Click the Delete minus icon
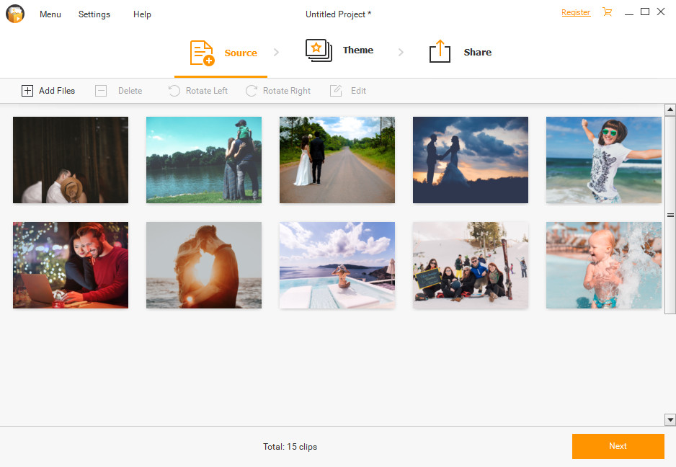Screen dimensions: 676x467 click(101, 91)
